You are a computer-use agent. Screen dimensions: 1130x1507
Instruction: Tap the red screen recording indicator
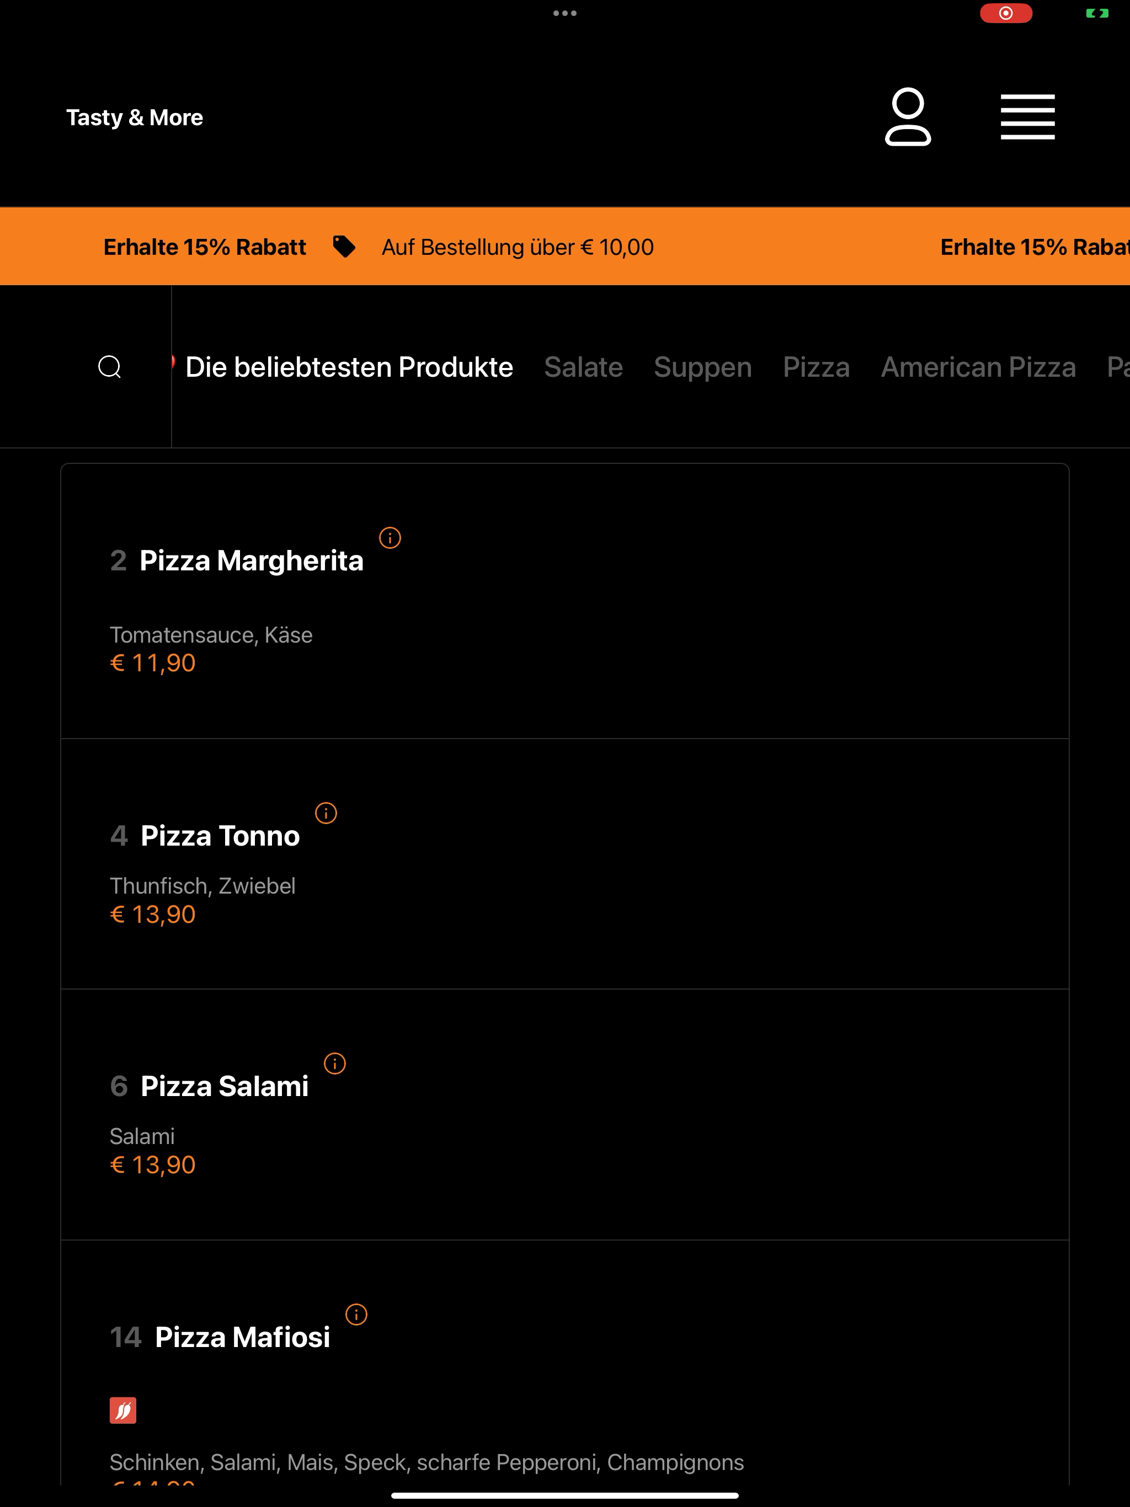tap(1006, 13)
